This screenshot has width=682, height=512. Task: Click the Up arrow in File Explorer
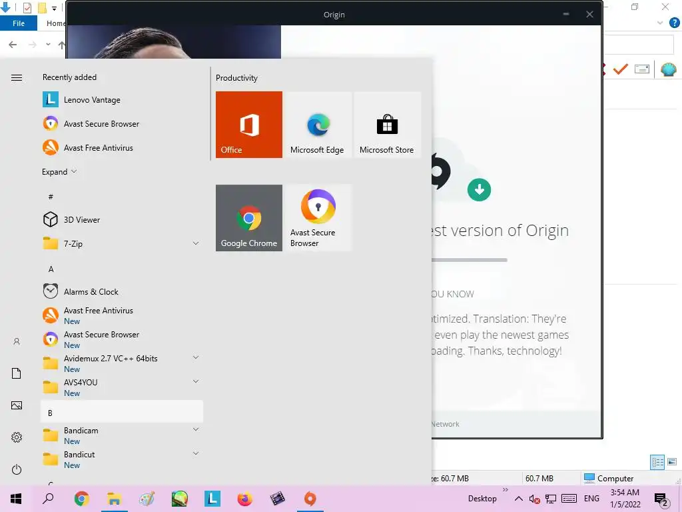click(62, 45)
